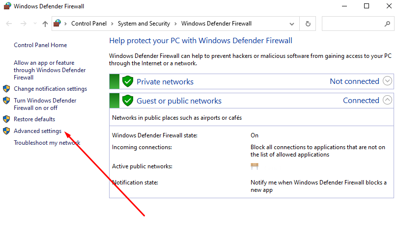Click shield icon beside Advanced settings
Viewport: 398px width, 236px height.
6,131
